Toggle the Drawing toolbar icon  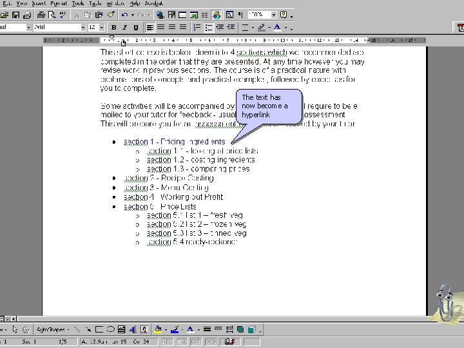pos(216,15)
